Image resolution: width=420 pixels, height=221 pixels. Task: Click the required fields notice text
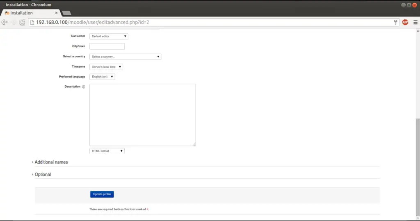click(119, 209)
